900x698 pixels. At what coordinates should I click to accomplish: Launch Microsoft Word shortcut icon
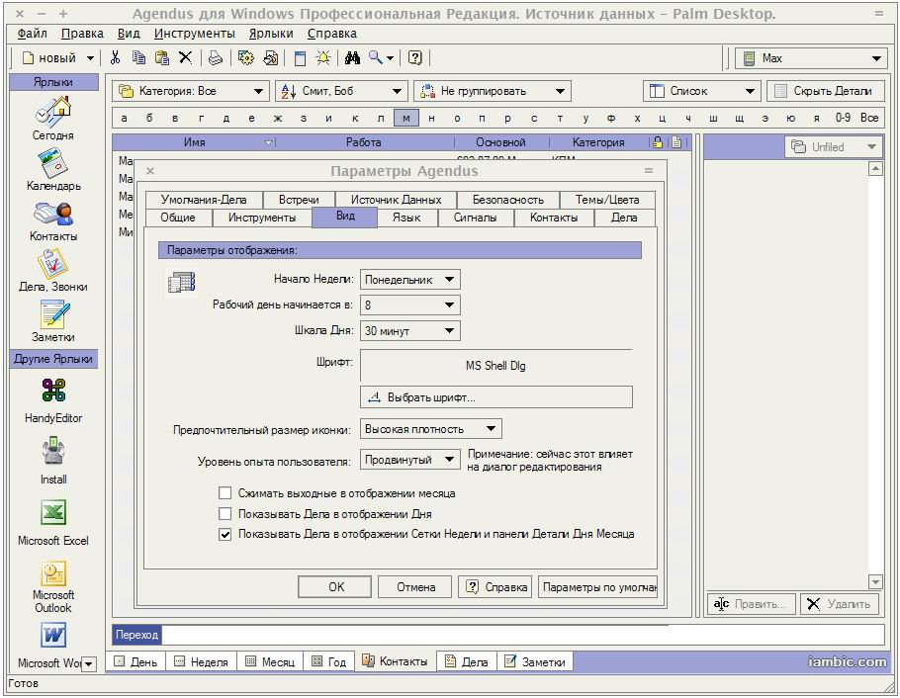point(53,636)
